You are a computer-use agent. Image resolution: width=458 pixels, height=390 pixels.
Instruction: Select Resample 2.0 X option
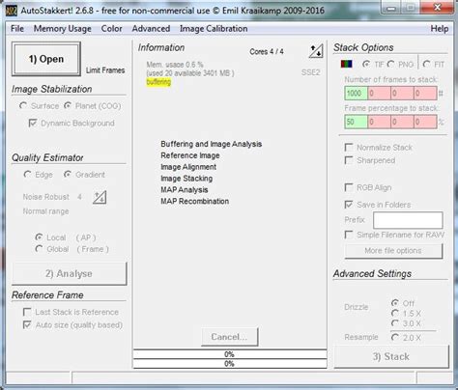(395, 337)
